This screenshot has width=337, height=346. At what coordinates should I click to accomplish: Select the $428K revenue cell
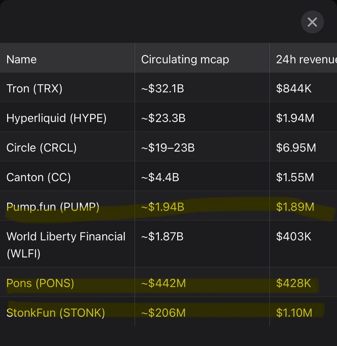[303, 282]
